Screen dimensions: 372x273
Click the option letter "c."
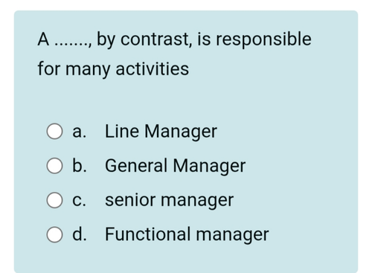click(80, 201)
